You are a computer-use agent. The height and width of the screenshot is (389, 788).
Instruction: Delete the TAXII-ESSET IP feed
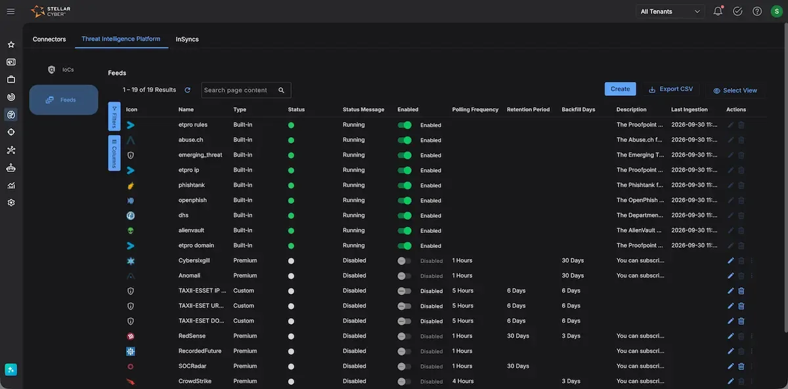tap(741, 291)
